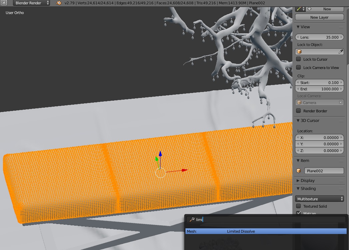Click the cube icon next to Plane002 name

click(x=299, y=170)
